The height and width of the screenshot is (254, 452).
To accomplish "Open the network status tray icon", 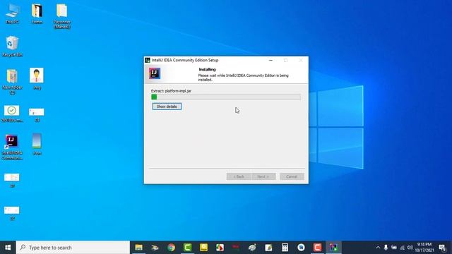I will pos(402,248).
